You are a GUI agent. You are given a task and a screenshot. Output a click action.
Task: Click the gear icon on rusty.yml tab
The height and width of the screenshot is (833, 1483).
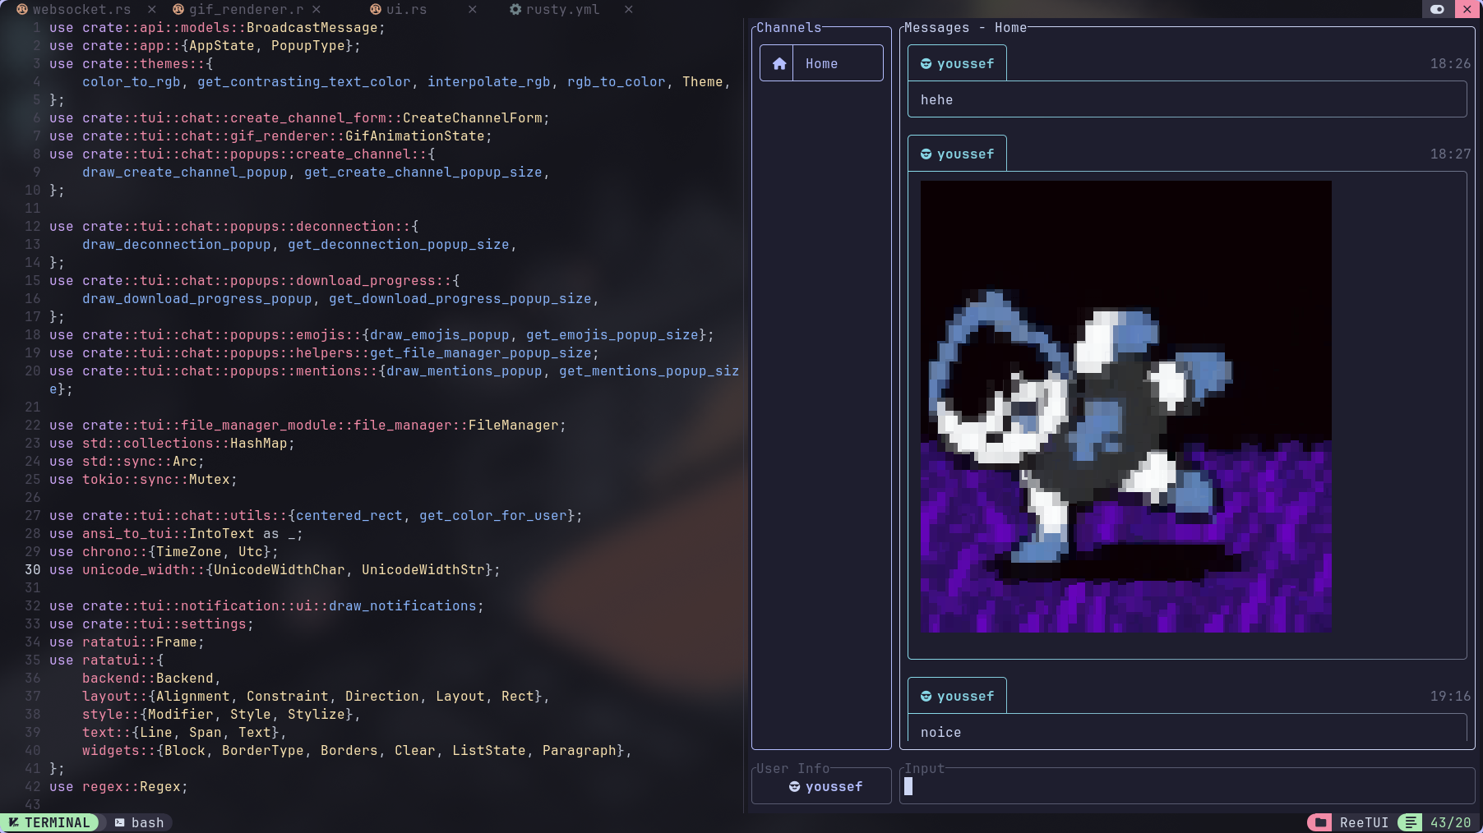(x=515, y=9)
